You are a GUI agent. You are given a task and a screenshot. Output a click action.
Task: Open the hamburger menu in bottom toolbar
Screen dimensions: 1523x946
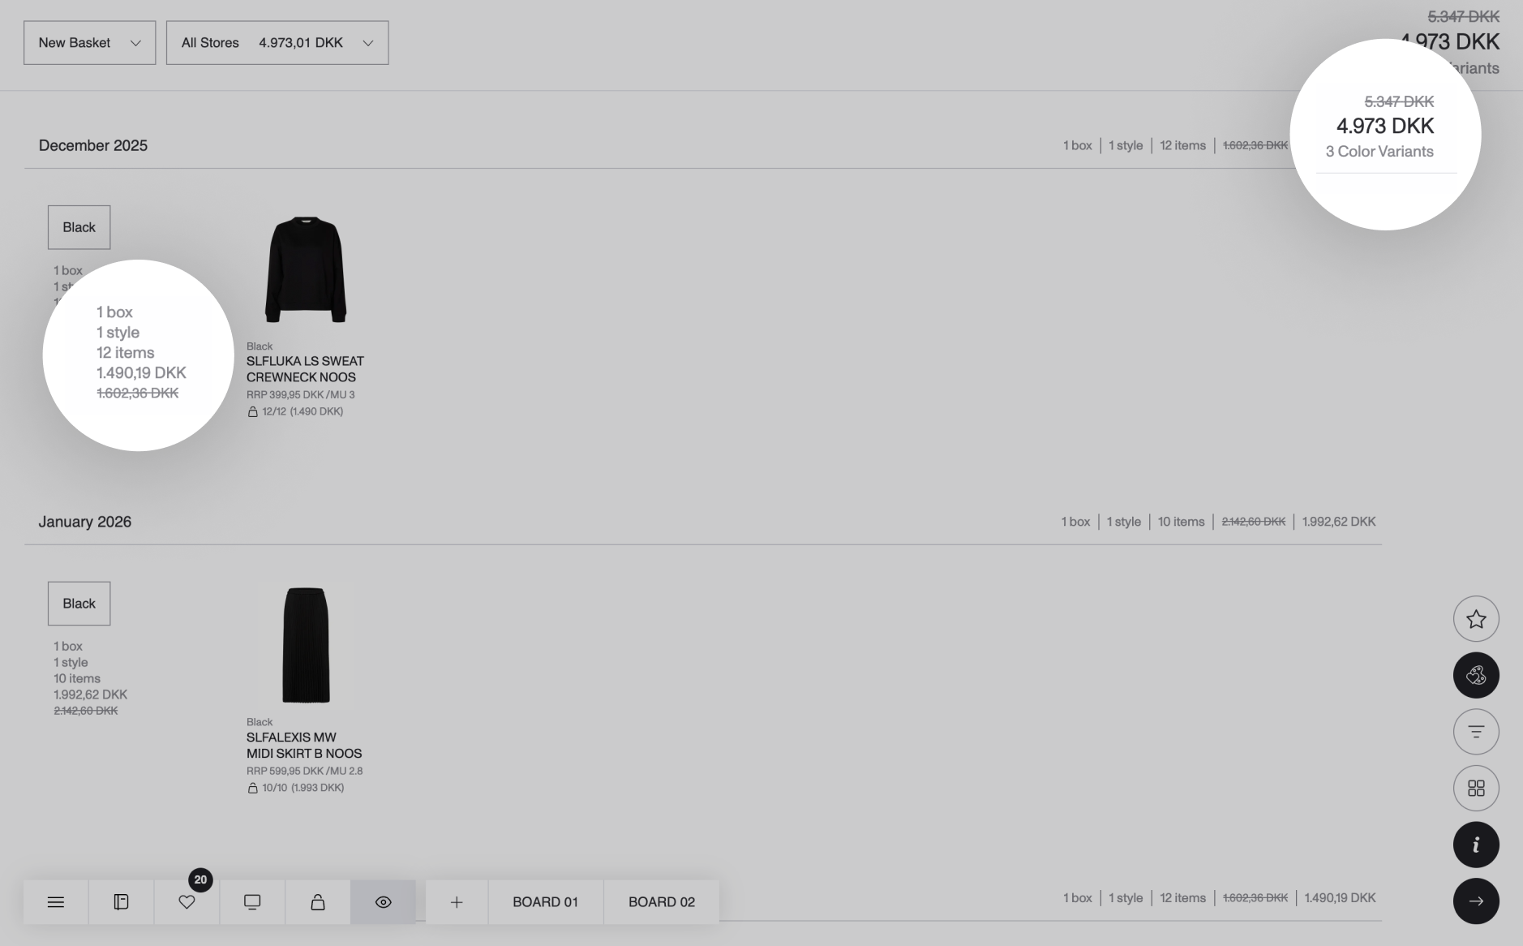click(x=56, y=902)
